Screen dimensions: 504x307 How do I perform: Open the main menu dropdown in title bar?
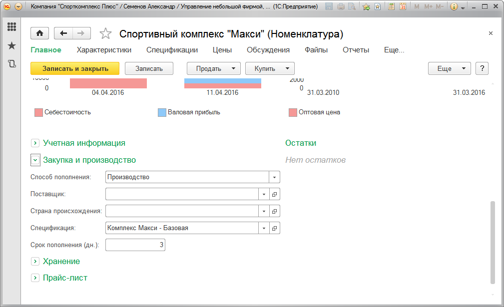click(18, 6)
